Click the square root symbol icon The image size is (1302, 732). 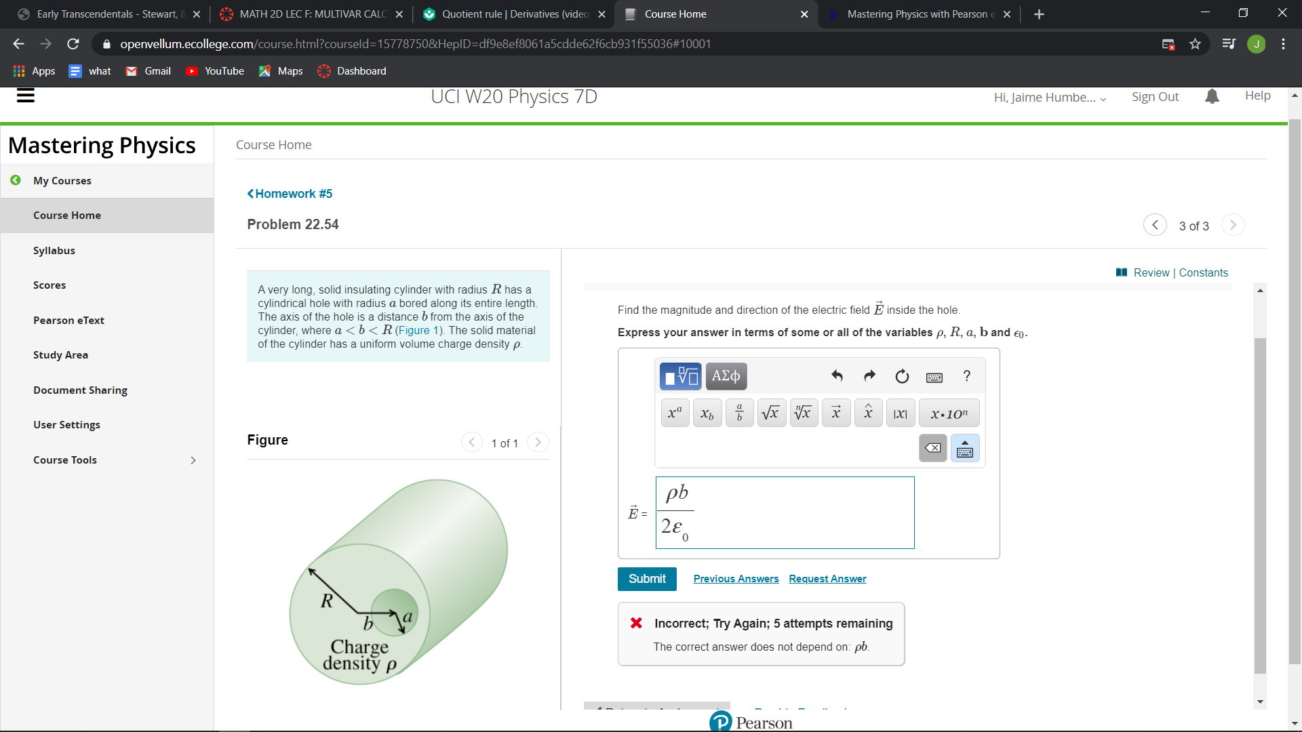[x=770, y=412]
